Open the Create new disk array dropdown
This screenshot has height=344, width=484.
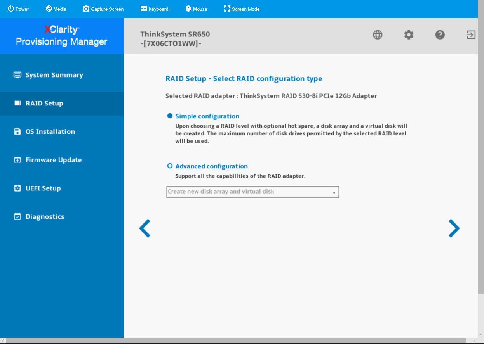pyautogui.click(x=253, y=192)
